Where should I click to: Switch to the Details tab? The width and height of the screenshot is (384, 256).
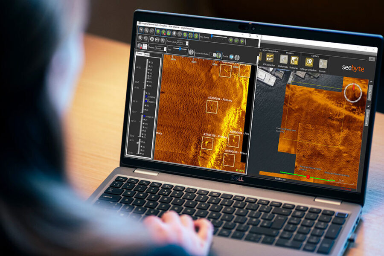pos(146,55)
